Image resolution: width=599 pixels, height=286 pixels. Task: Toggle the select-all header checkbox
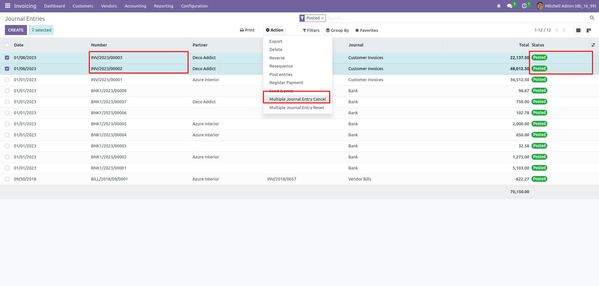pyautogui.click(x=7, y=45)
